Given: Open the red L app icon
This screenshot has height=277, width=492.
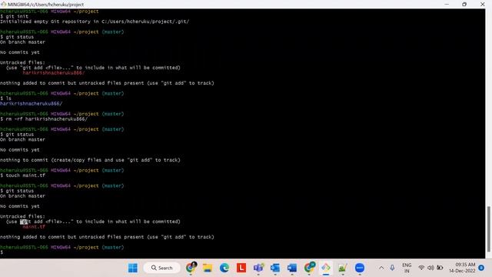Looking at the screenshot, I should click(241, 268).
